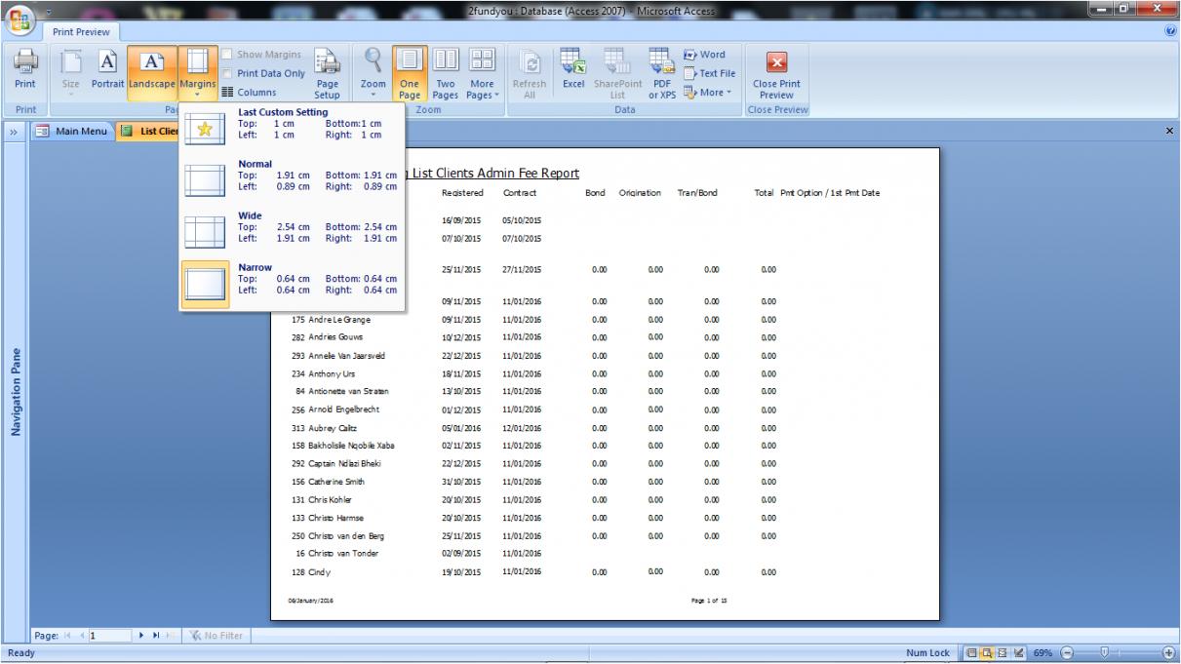Toggle One Page view
The height and width of the screenshot is (664, 1181).
click(409, 70)
